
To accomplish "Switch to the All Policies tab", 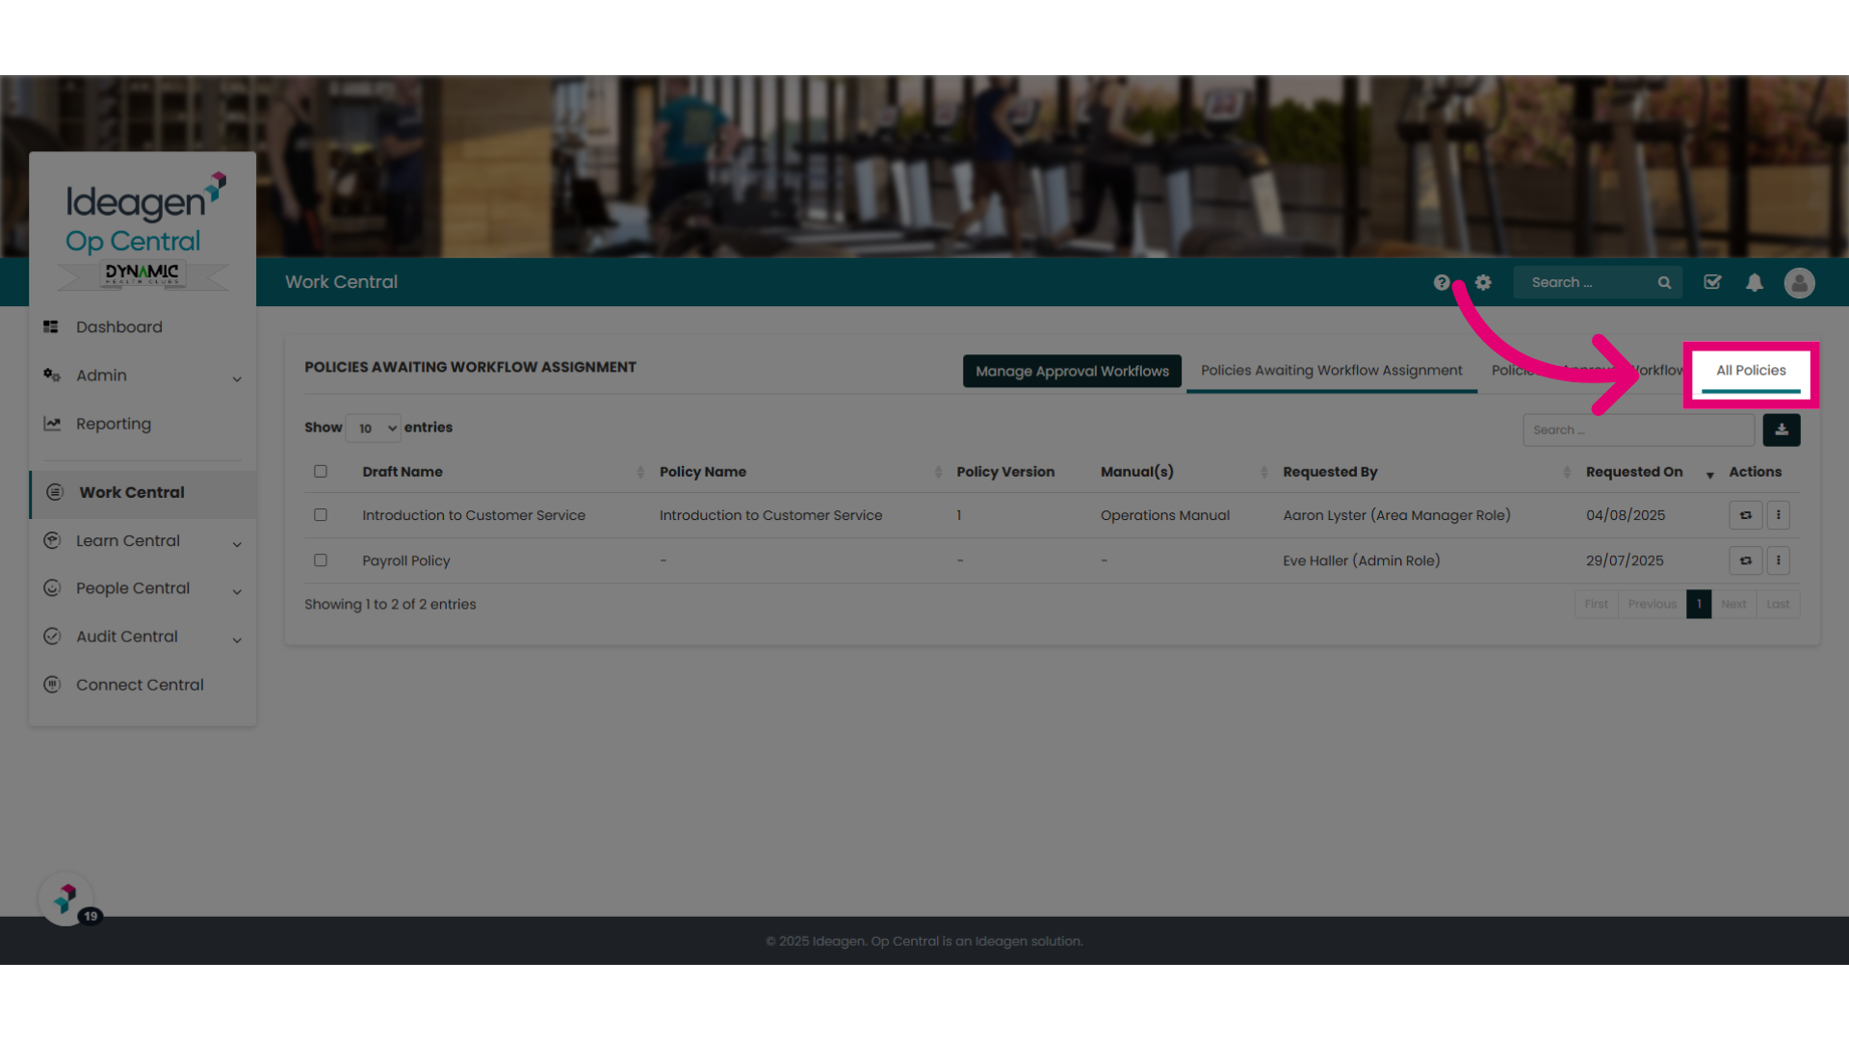I will click(x=1751, y=371).
